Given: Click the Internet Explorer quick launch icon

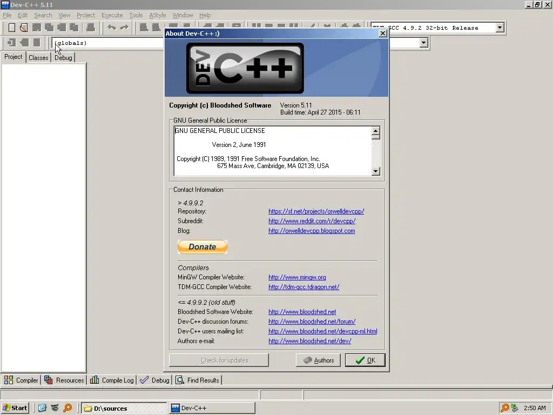Looking at the screenshot, I should [x=42, y=408].
